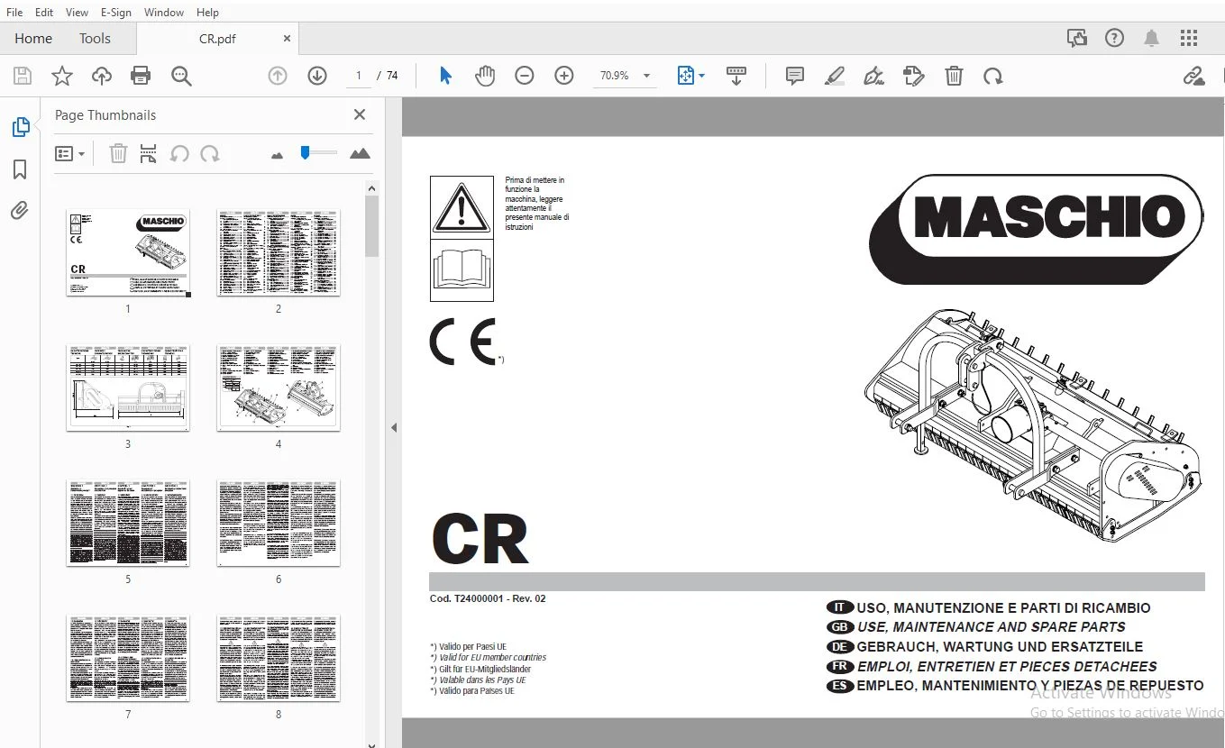Open the File menu
Screen dimensions: 1225x748
(14, 13)
